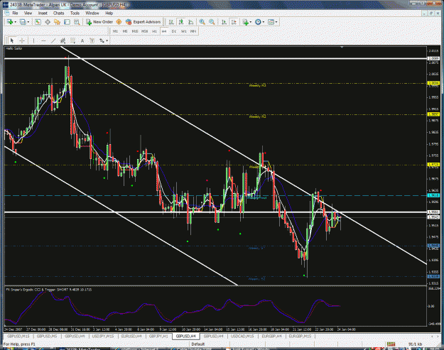Image resolution: width=444 pixels, height=350 pixels.
Task: Open the Strategy Tester icon
Action: pos(77,22)
